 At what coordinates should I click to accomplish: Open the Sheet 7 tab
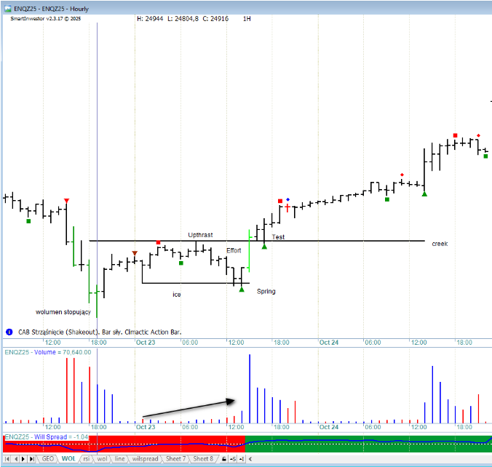coord(176,459)
